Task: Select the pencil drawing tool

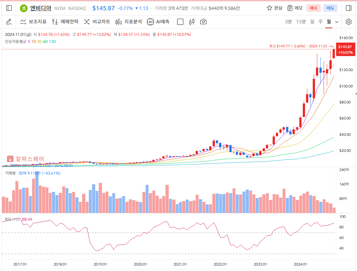Action: (9, 22)
